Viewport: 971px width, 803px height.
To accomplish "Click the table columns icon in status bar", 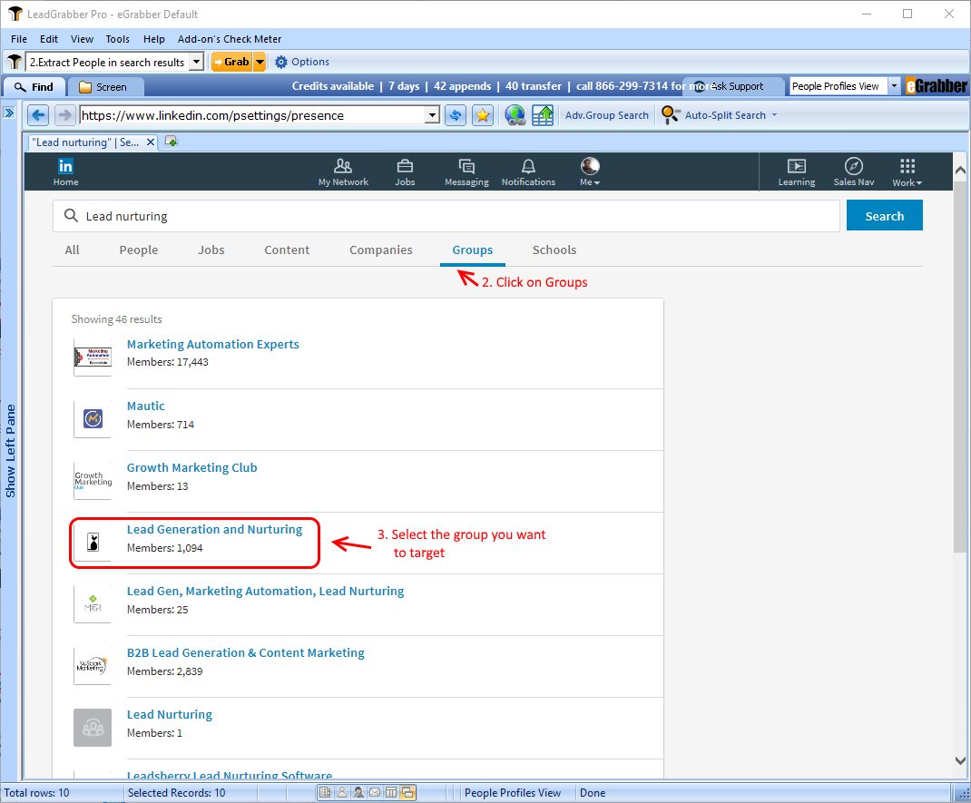I will [x=391, y=792].
